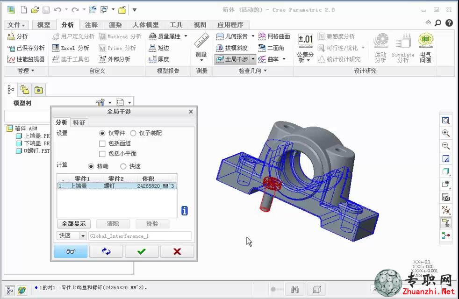Expand the 质量属性 dropdown arrow
Screen dimensions: 459x299
coord(186,36)
